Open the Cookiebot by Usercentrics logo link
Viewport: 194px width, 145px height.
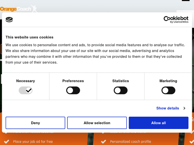[176, 20]
